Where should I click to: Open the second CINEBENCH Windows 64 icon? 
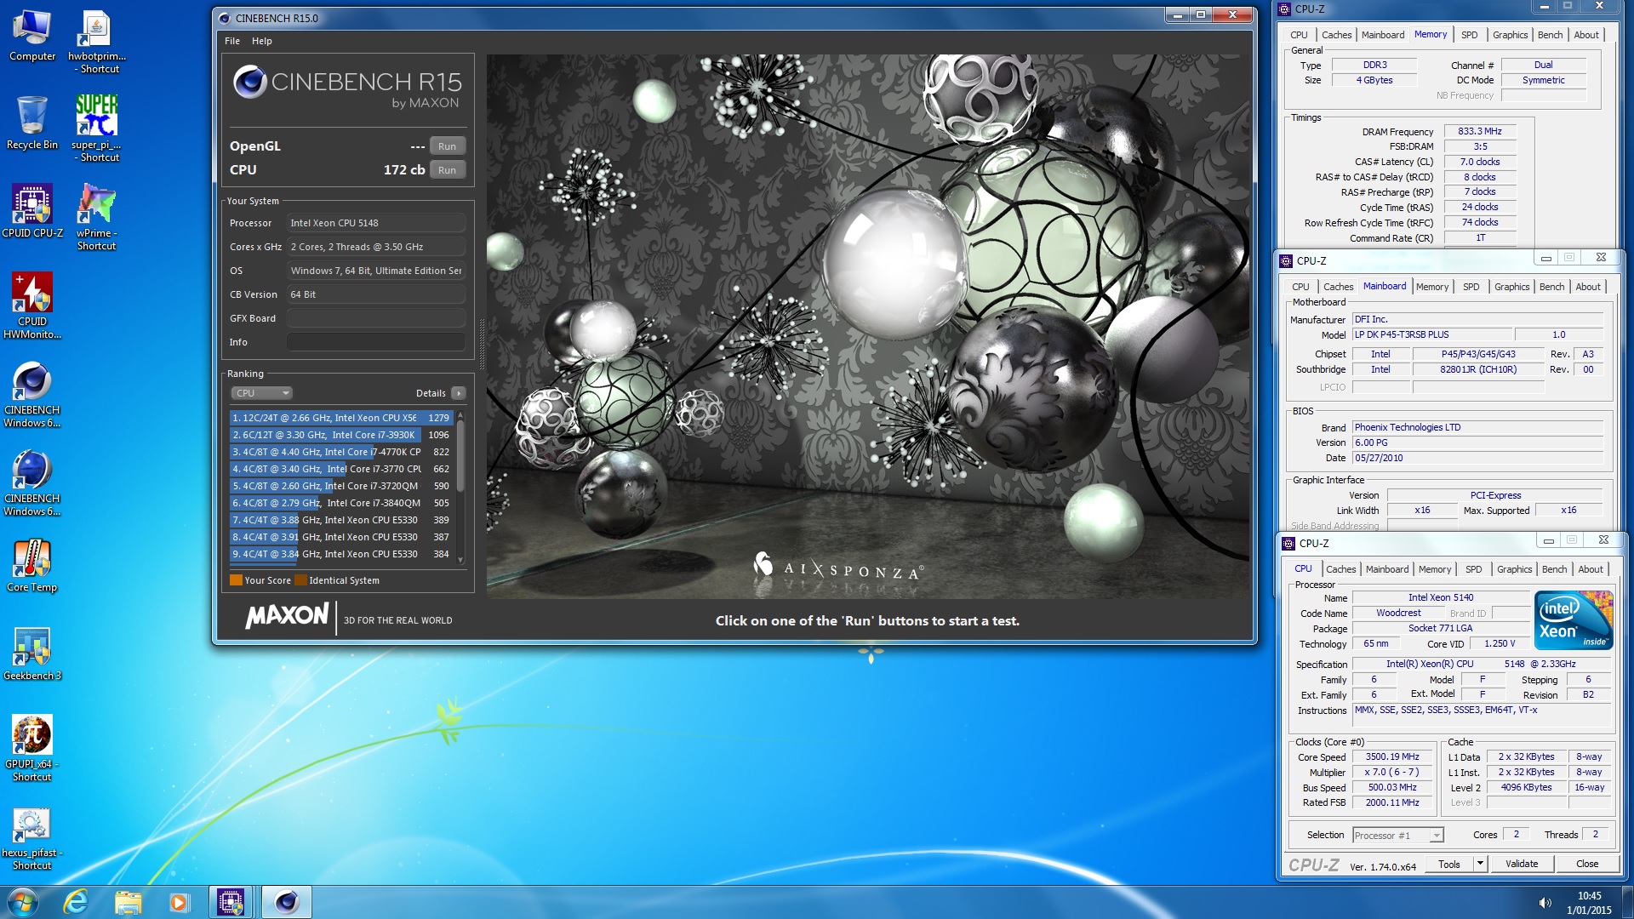point(32,482)
